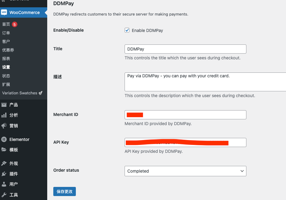Open 优惠券 coupons submenu
The height and width of the screenshot is (200, 286).
point(8,50)
